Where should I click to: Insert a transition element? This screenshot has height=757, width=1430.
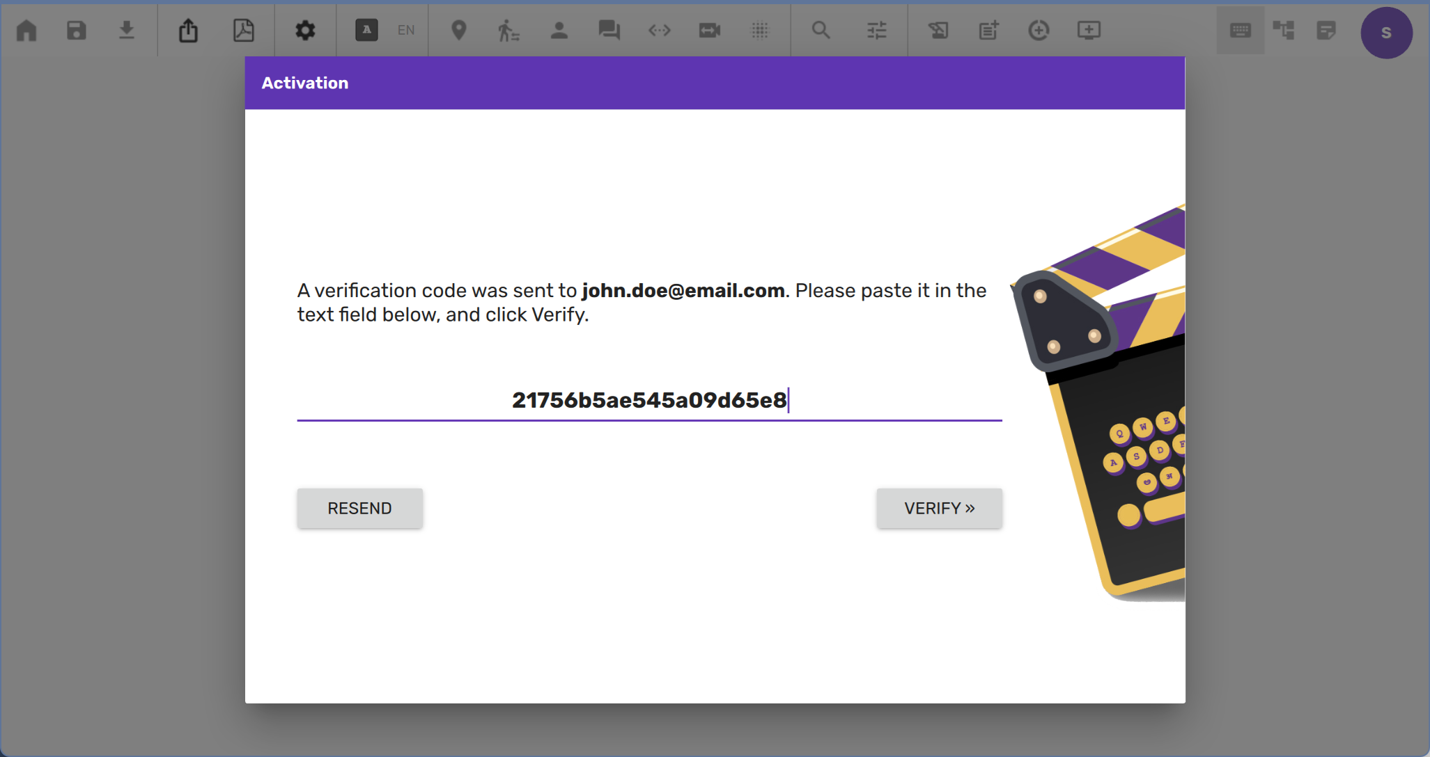coord(658,31)
